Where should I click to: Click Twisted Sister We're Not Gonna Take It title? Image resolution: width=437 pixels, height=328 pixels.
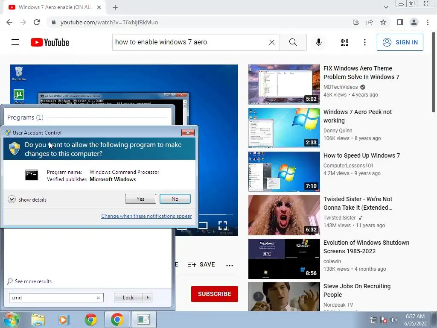[x=358, y=203]
